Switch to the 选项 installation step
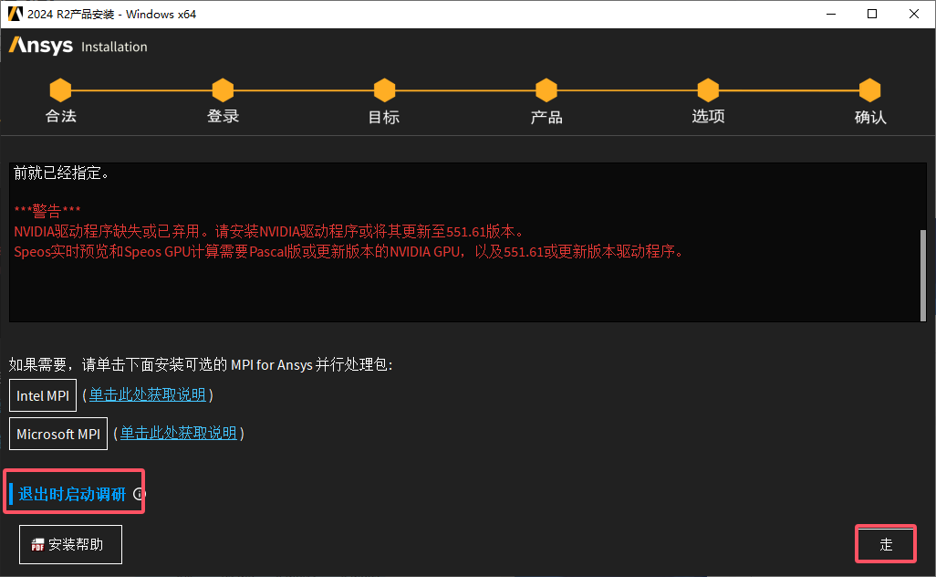Image resolution: width=936 pixels, height=577 pixels. [707, 89]
